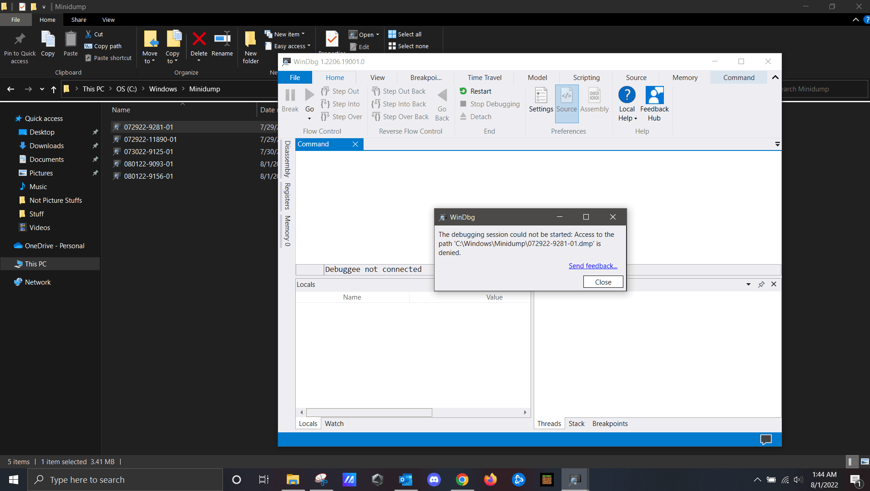Open recent locations dropdown in Explorer
Viewport: 870px width, 491px height.
[42, 89]
